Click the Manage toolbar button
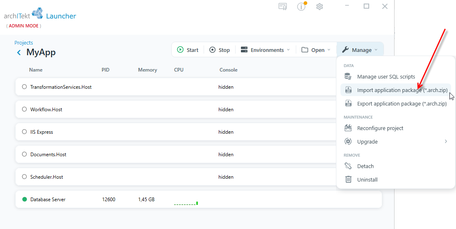The image size is (456, 229). (360, 50)
